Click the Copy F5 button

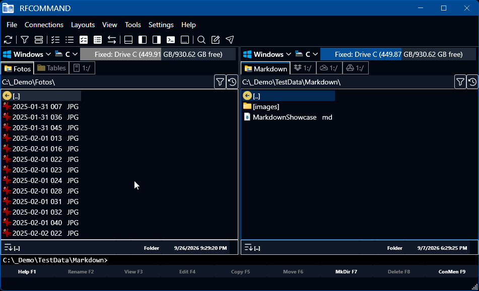pos(240,271)
